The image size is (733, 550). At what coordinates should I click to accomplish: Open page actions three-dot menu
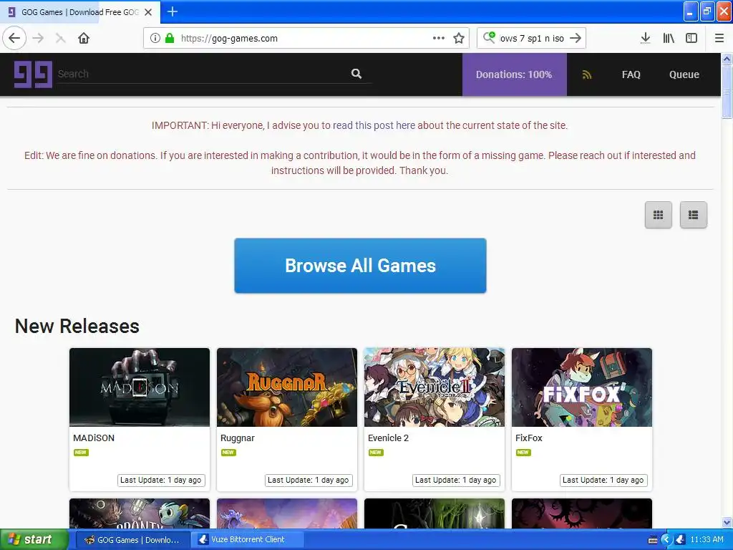coord(439,38)
